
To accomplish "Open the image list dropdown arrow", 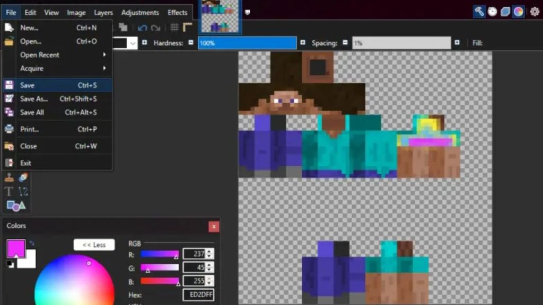I will [x=247, y=12].
